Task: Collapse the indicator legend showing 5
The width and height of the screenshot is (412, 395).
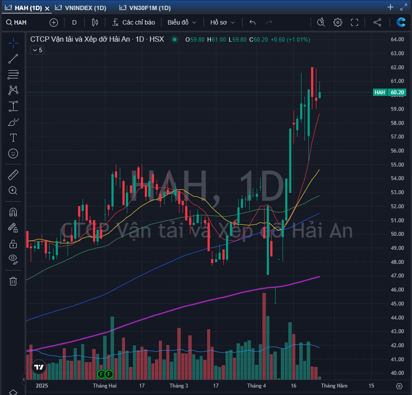Action: (37, 50)
